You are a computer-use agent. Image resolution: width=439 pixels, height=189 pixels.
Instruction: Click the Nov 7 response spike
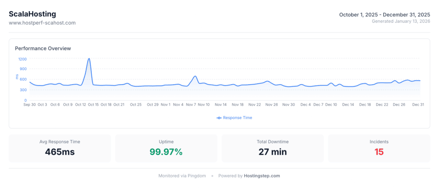(x=195, y=76)
